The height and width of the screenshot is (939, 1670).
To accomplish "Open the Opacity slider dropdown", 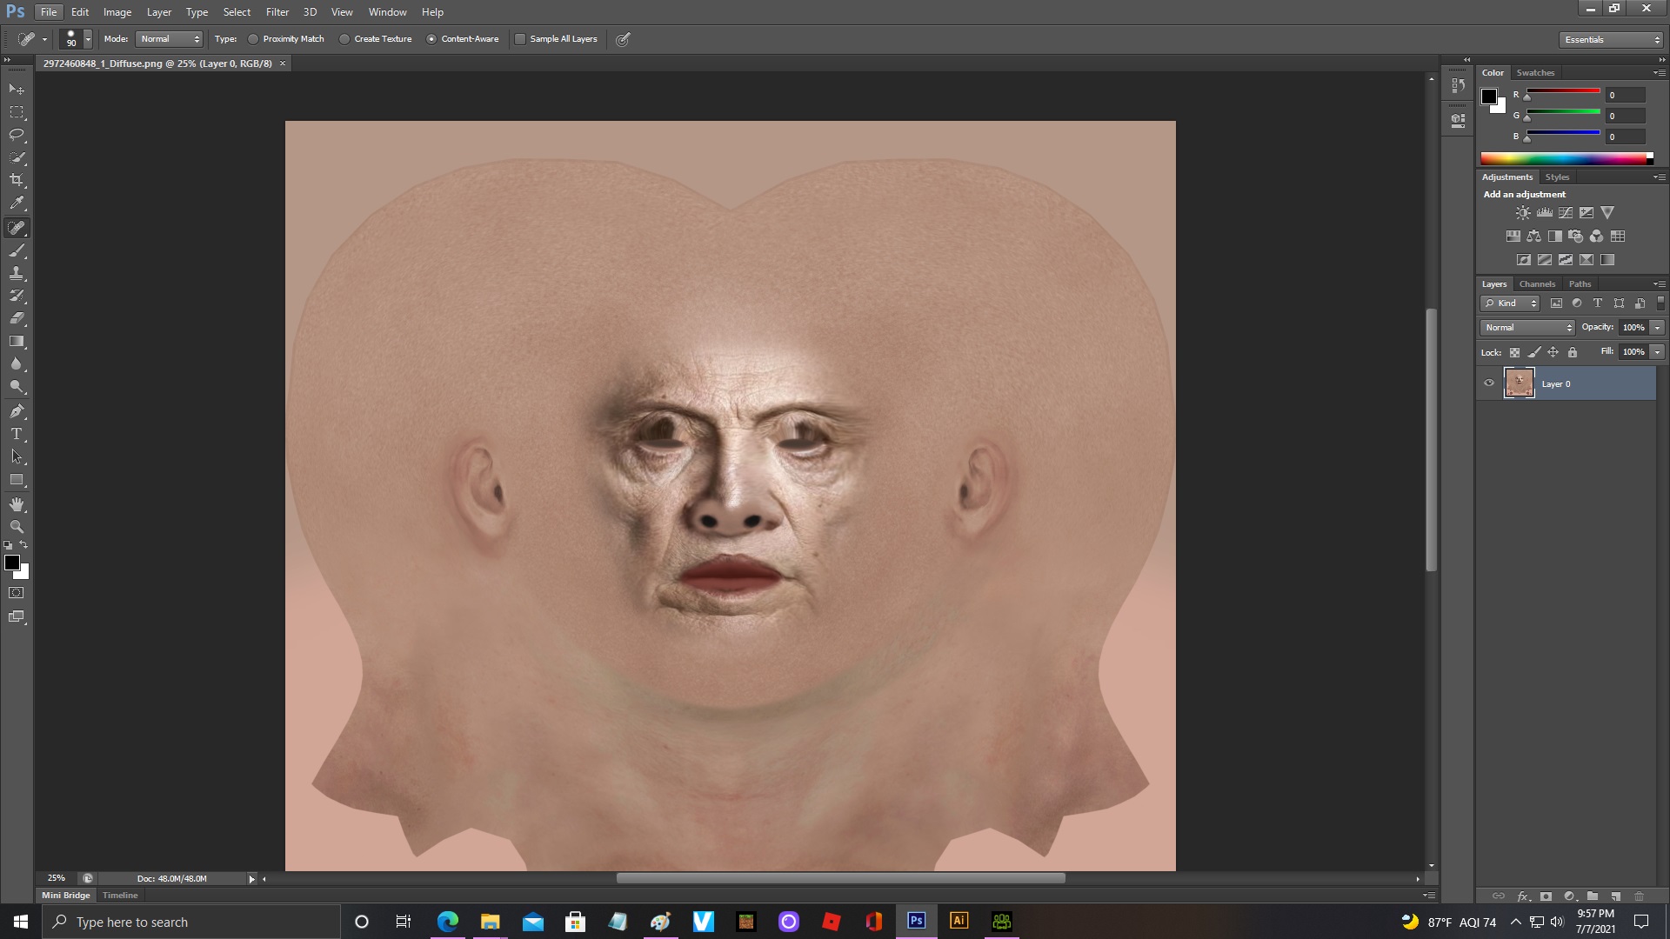I will click(1658, 328).
